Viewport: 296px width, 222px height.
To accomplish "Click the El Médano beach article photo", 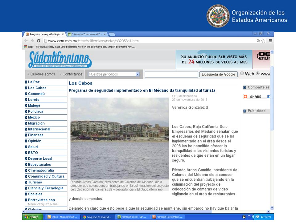I will [x=120, y=138].
